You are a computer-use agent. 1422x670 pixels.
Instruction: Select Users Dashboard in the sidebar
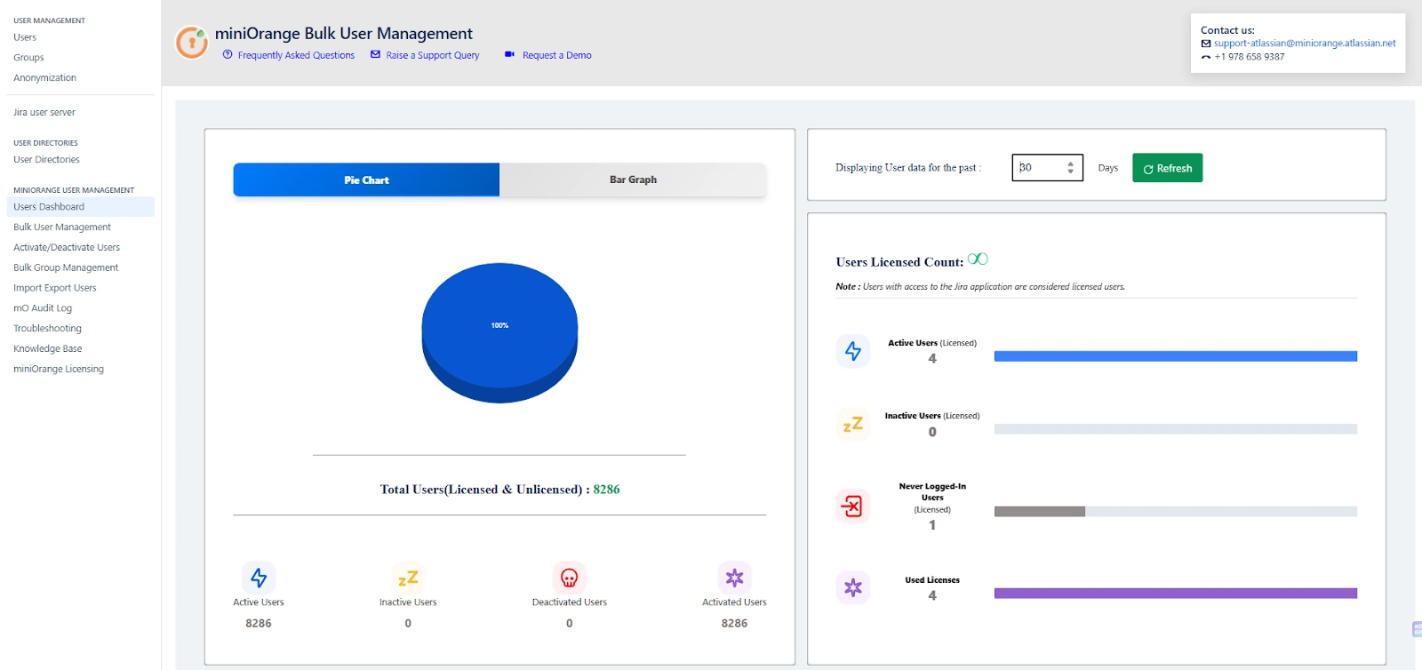click(80, 207)
